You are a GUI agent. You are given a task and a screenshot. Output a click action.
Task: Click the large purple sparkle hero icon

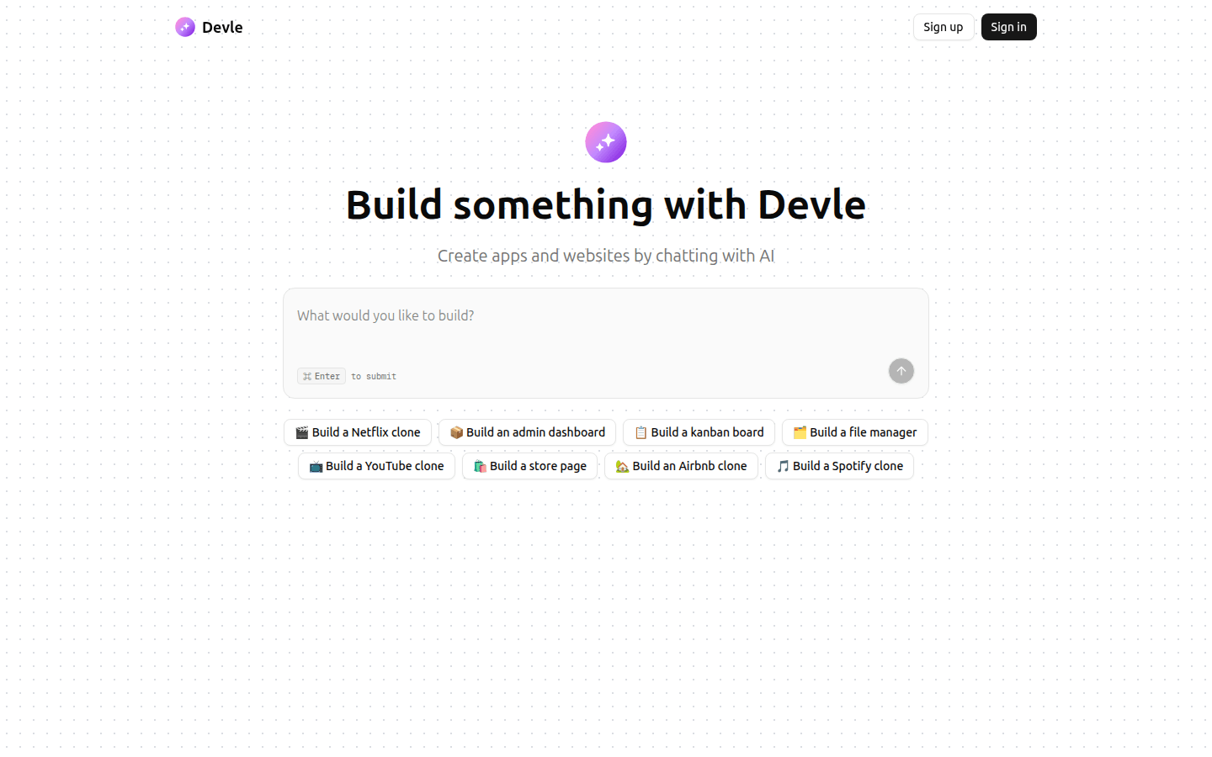point(606,142)
